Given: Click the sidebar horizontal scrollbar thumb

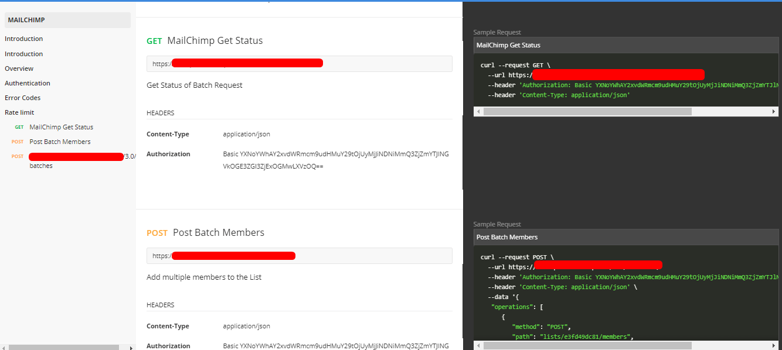Looking at the screenshot, I should pyautogui.click(x=64, y=347).
